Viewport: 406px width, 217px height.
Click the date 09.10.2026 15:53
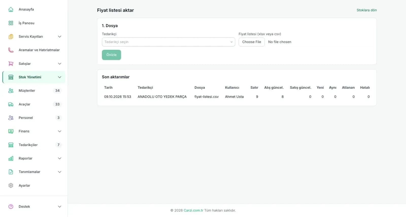tap(117, 97)
